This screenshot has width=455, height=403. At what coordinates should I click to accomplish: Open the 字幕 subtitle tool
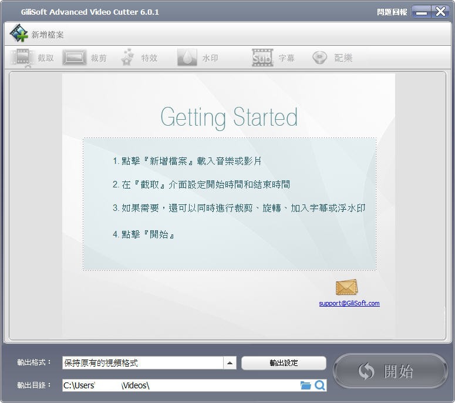(x=273, y=58)
